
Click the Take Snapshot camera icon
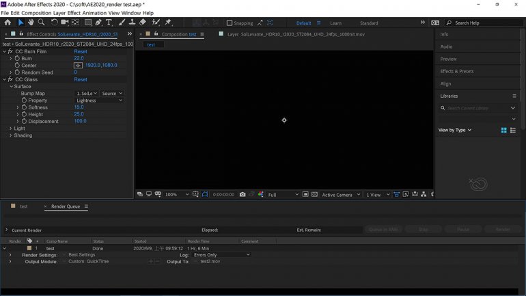(243, 195)
